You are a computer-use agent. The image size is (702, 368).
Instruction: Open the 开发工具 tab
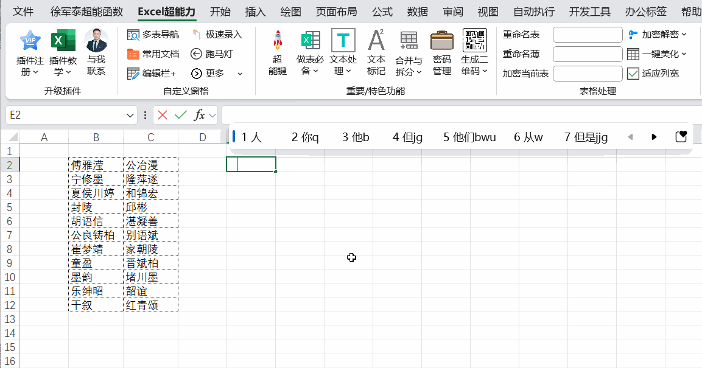coord(589,12)
